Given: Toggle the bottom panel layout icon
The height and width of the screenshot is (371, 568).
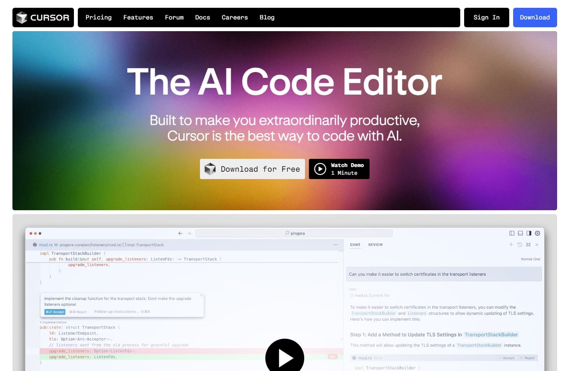Looking at the screenshot, I should [x=521, y=233].
